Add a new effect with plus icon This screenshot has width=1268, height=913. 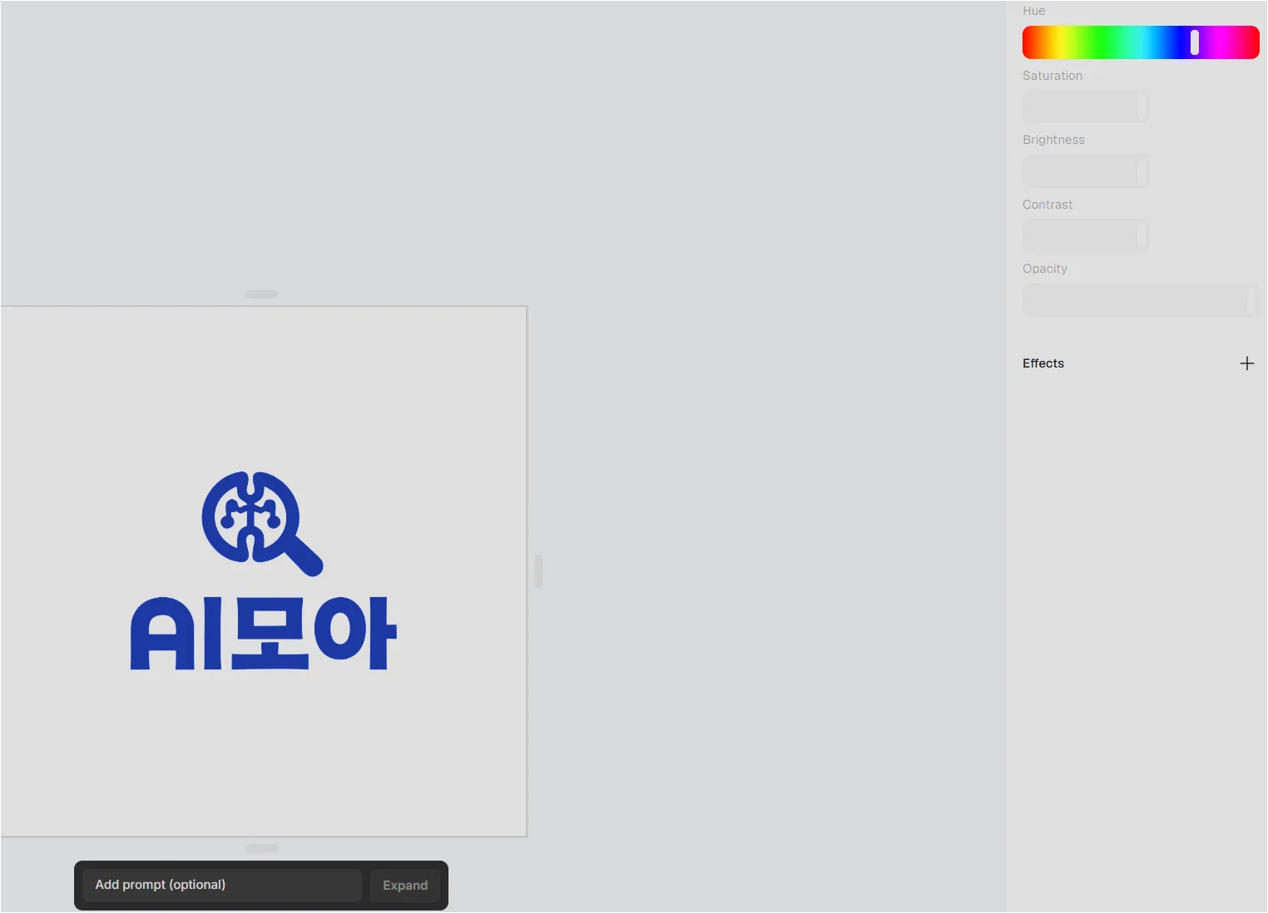pos(1246,363)
